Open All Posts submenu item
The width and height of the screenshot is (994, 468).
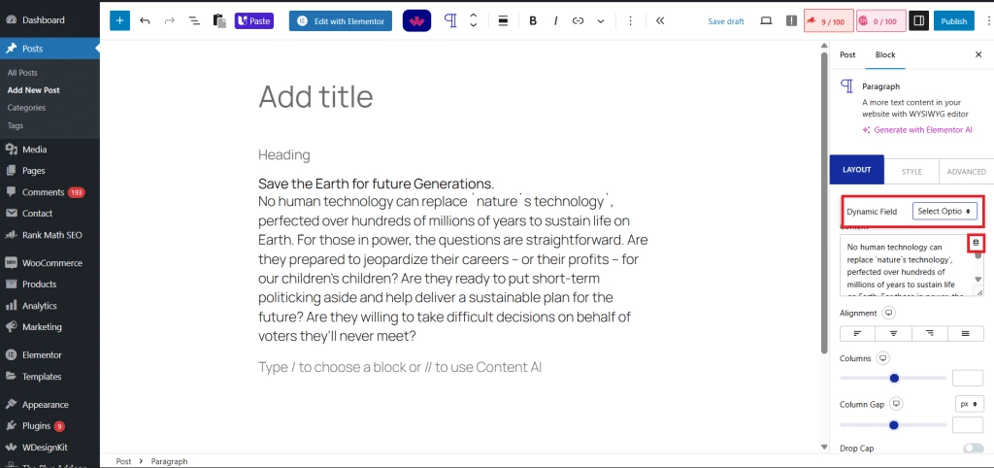22,73
